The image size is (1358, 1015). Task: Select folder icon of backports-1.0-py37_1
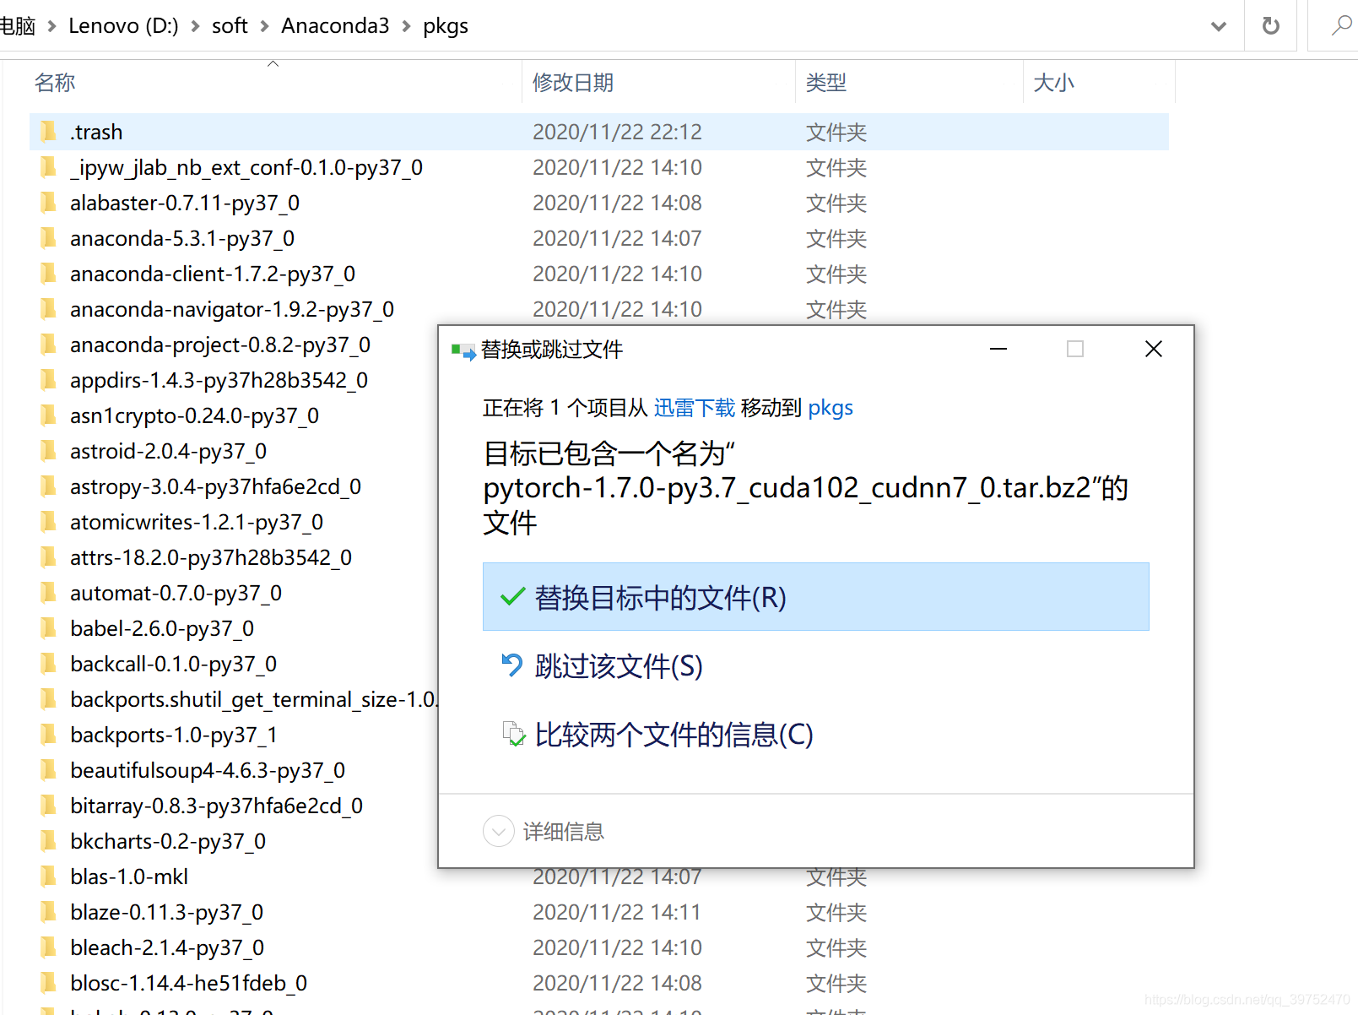(x=49, y=734)
